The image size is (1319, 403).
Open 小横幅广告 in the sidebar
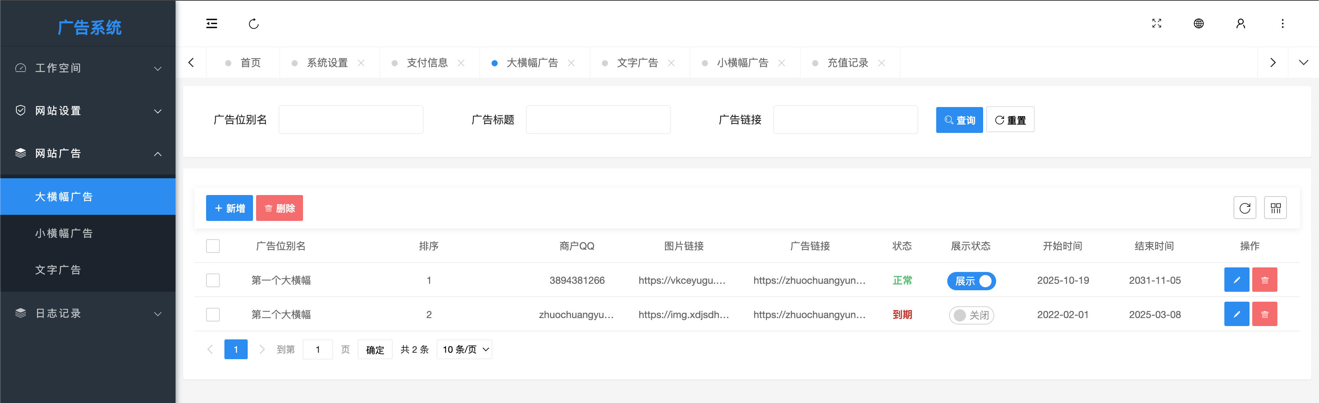click(88, 233)
